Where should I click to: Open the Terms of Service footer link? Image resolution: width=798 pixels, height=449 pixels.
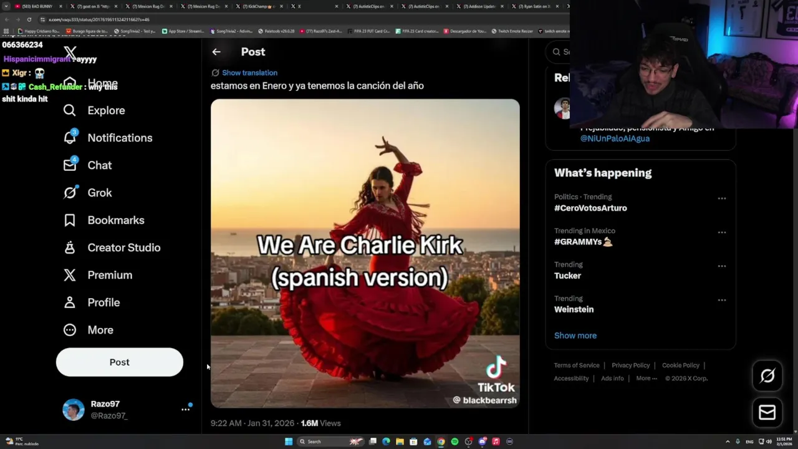pos(577,365)
